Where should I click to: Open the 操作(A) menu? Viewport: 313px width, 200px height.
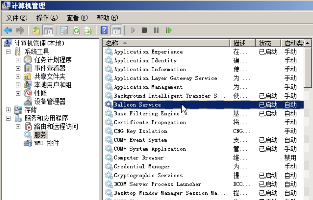coord(47,18)
